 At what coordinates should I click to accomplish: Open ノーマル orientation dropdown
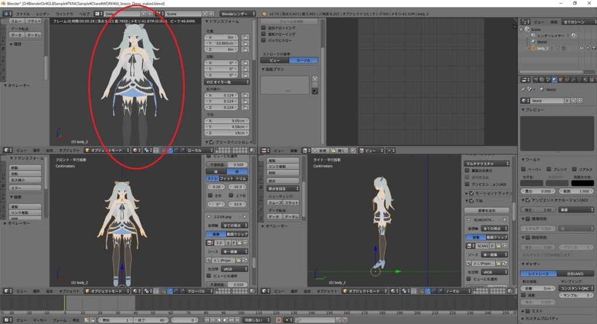pos(458,291)
